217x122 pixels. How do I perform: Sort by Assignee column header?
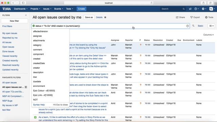tap(115, 40)
